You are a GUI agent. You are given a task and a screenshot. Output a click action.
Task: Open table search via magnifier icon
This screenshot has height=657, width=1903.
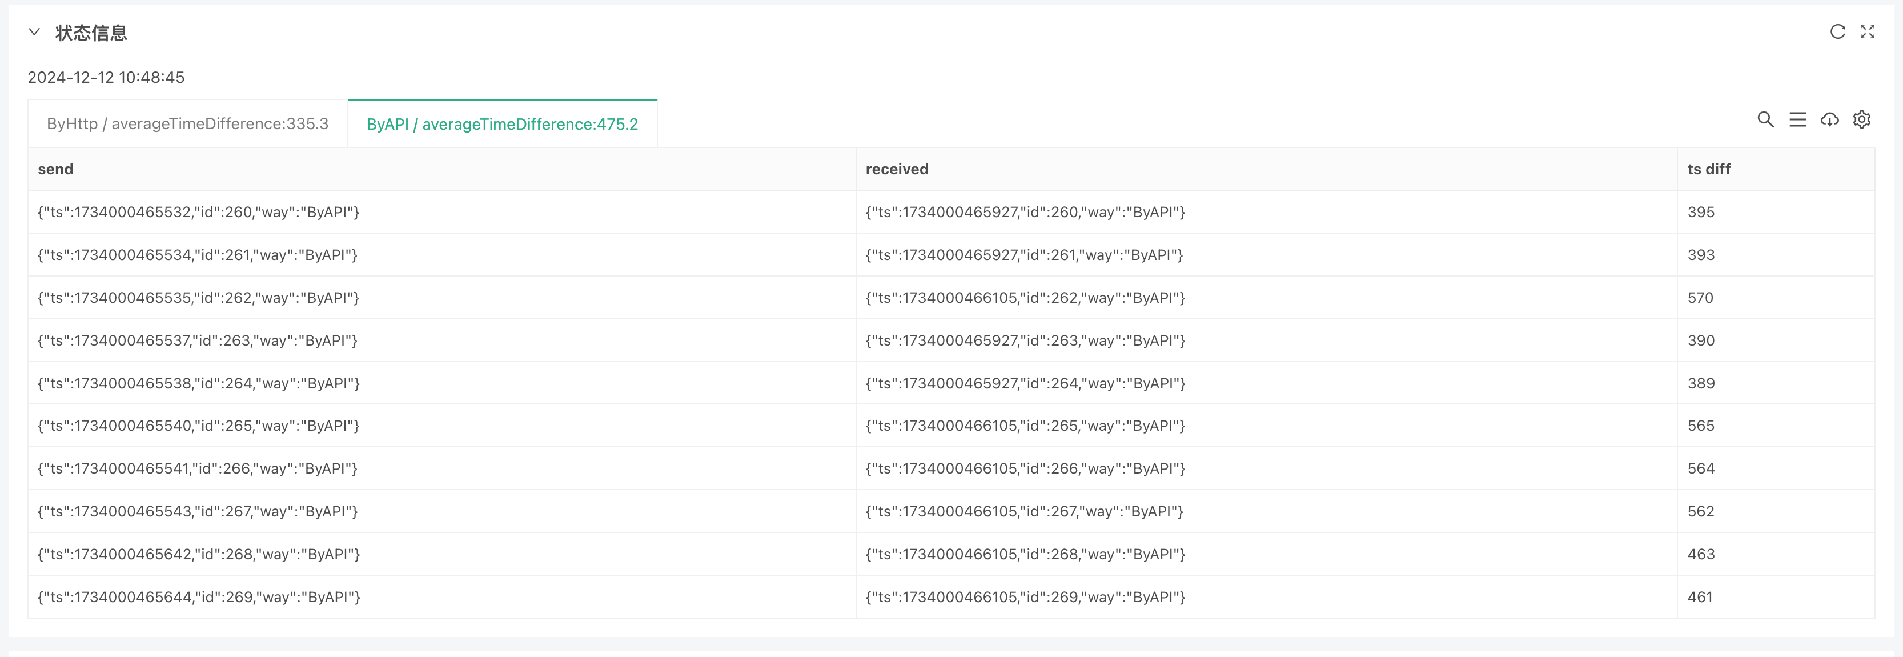click(x=1765, y=120)
